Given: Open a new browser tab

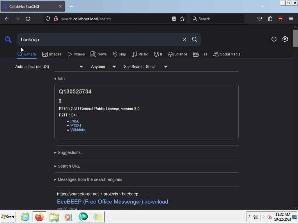Looking at the screenshot, I should 71,7.
